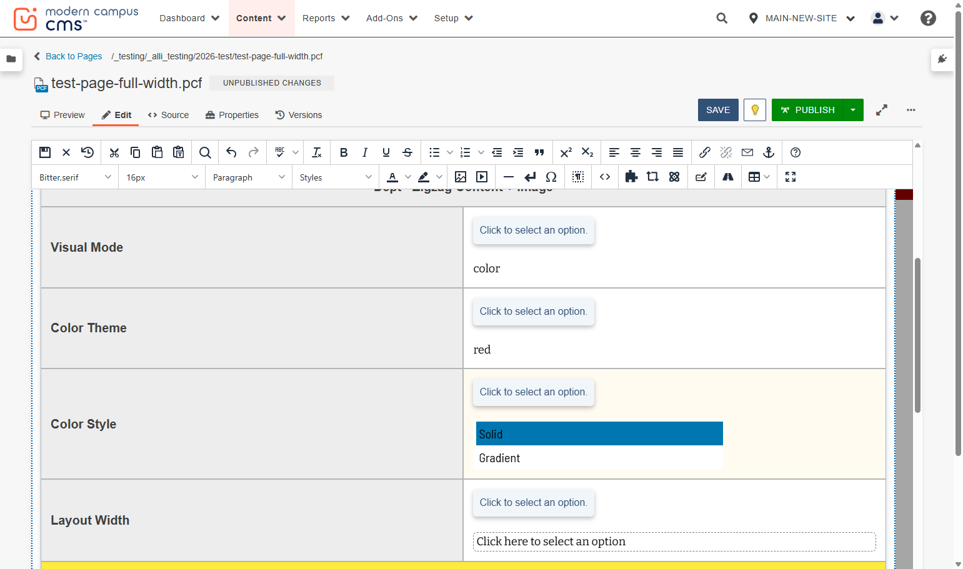Open the source code view icon
This screenshot has width=963, height=569.
(x=605, y=177)
